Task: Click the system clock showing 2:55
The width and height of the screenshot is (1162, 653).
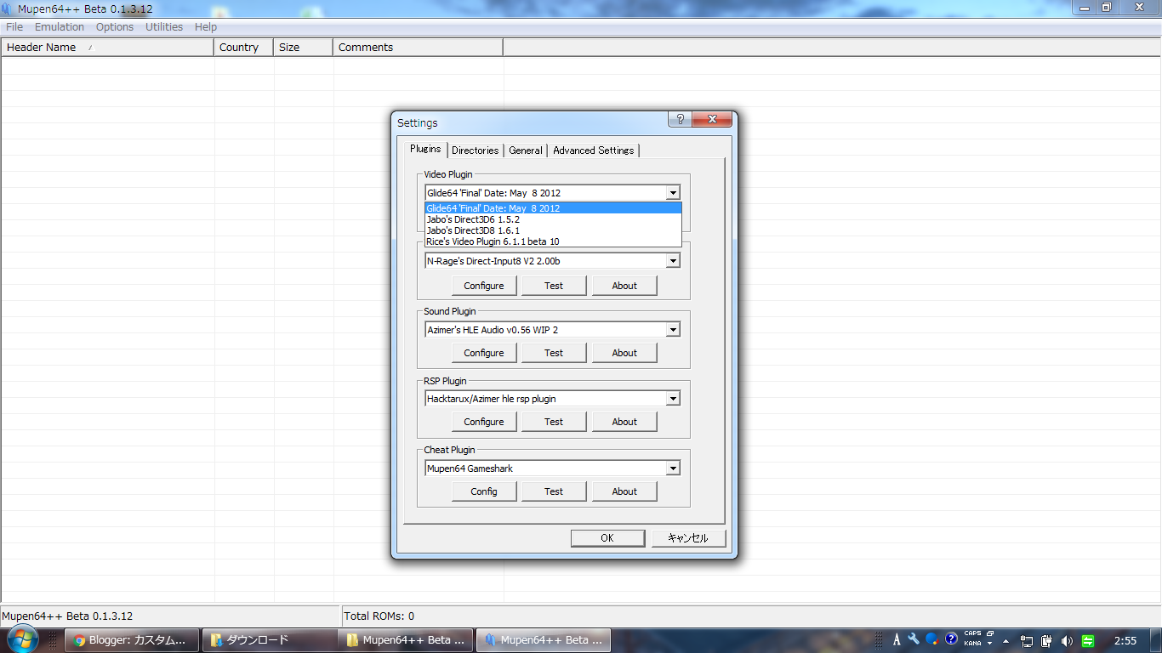Action: pos(1125,641)
